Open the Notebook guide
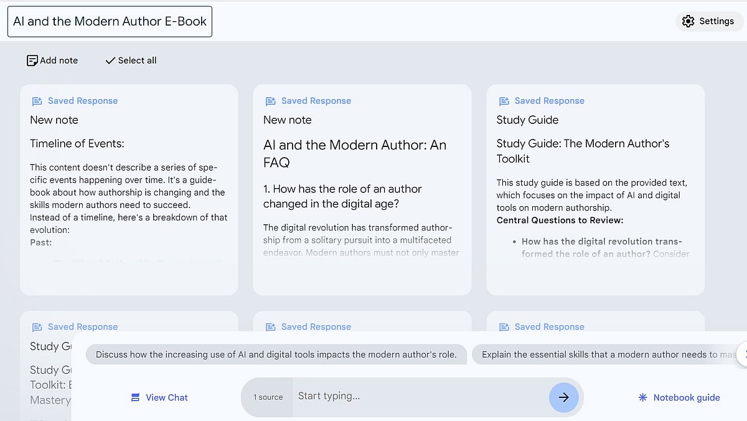 [679, 397]
